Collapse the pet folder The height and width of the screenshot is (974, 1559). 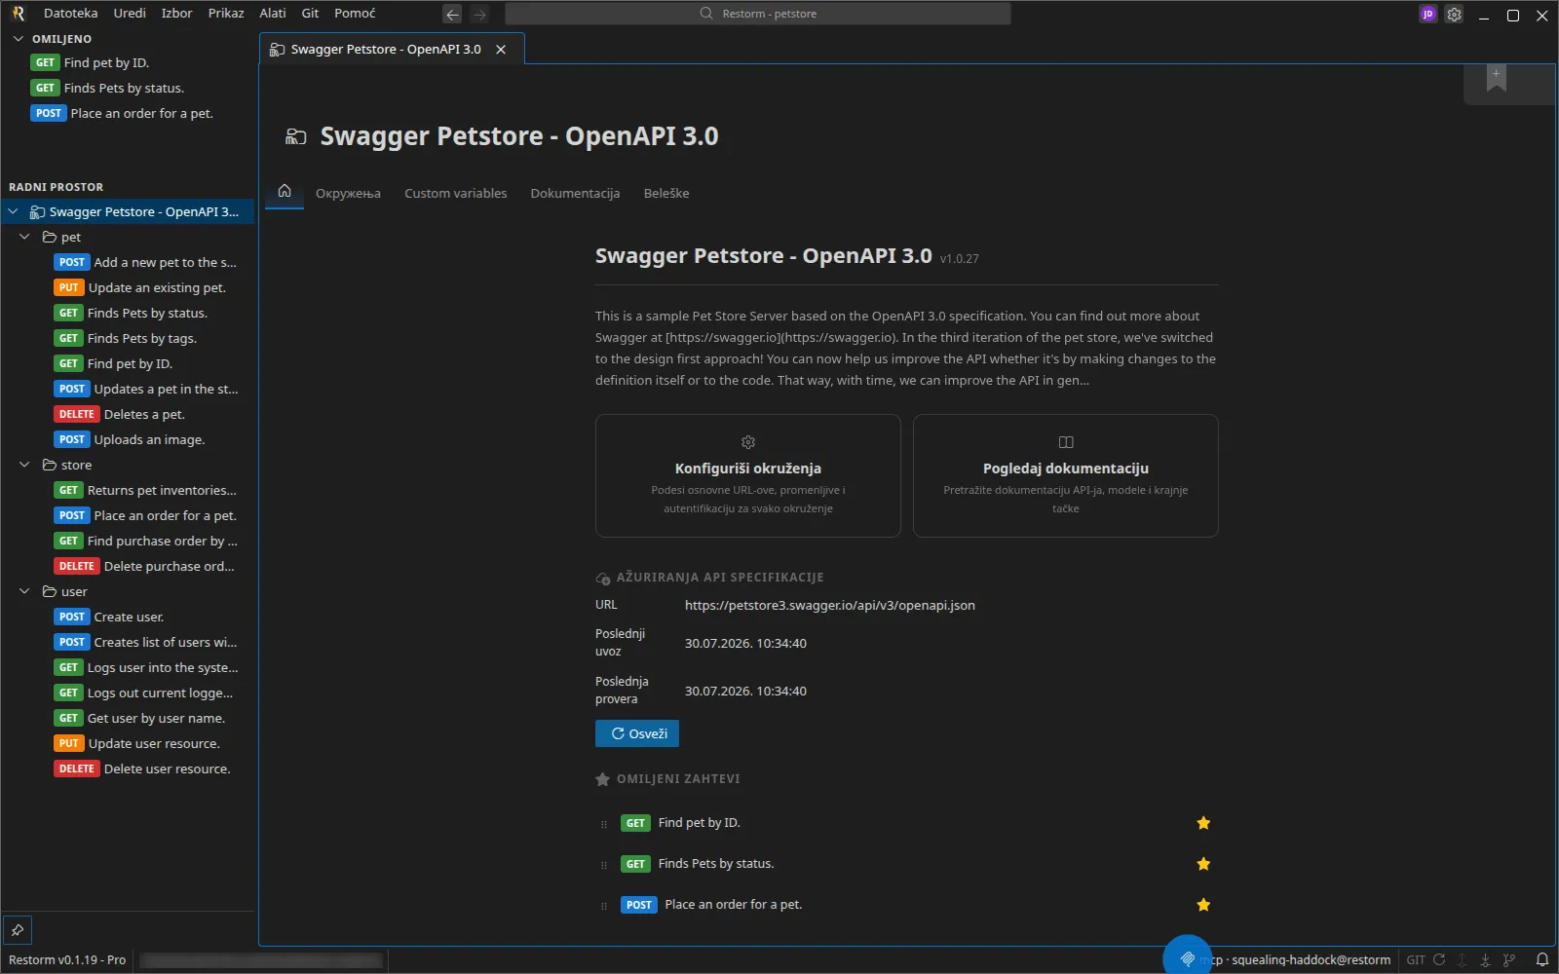click(x=24, y=237)
